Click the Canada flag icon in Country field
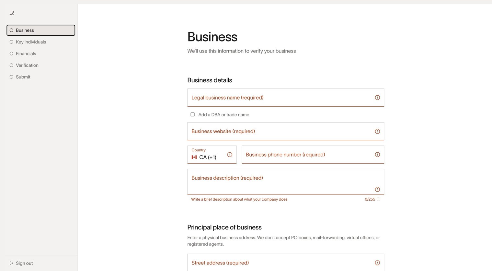 coord(194,157)
